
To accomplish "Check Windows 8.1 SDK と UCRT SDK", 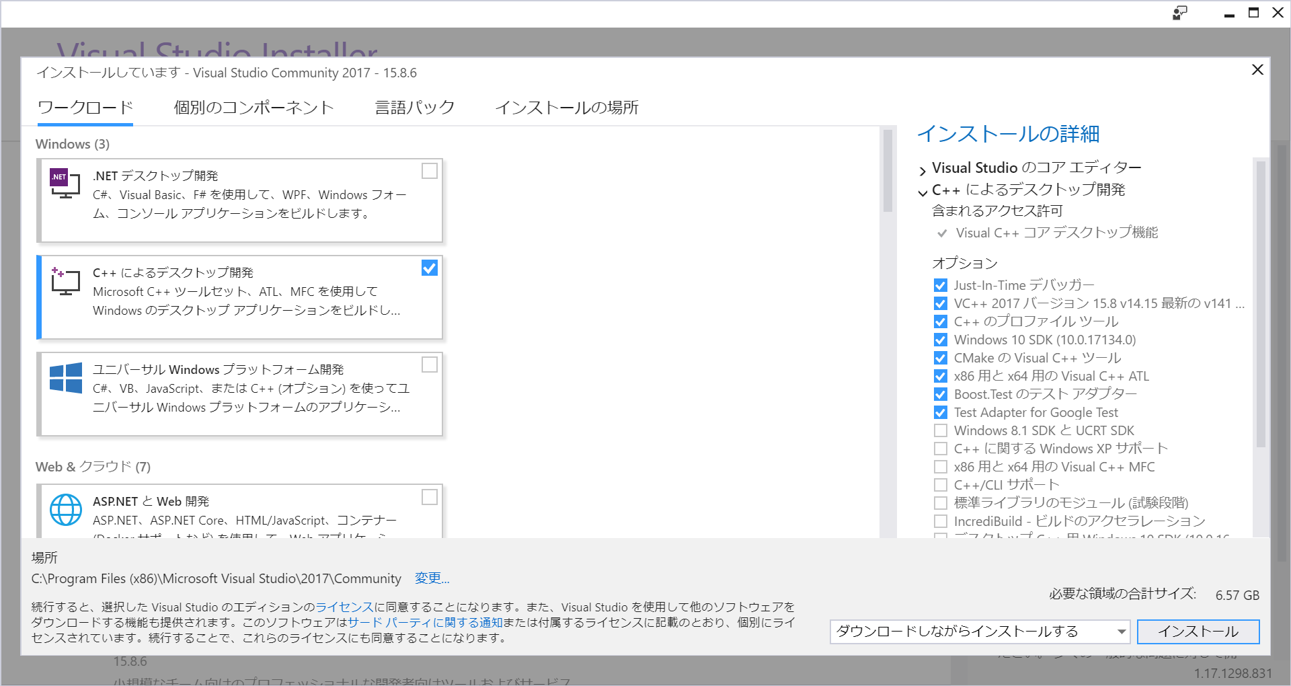I will click(x=941, y=430).
